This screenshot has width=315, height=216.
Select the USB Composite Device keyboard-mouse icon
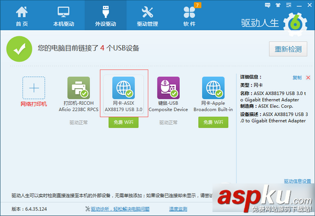[x=168, y=88]
